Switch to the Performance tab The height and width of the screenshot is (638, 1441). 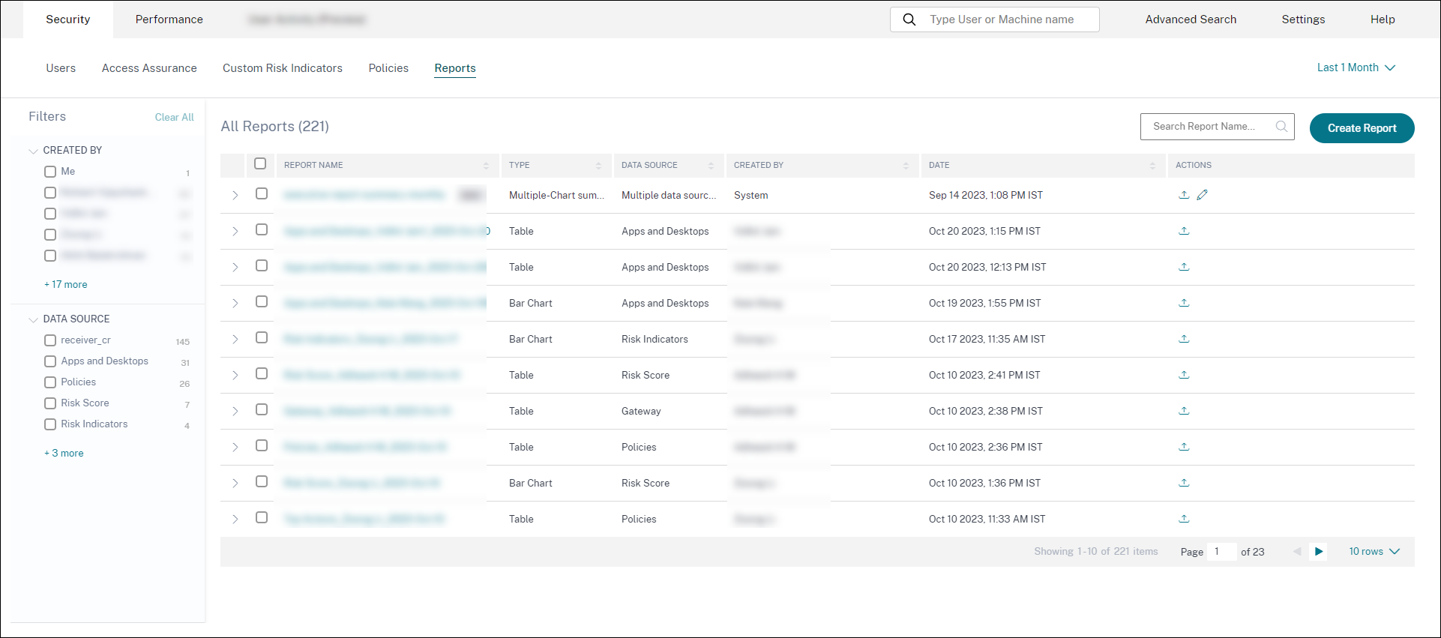(x=169, y=19)
